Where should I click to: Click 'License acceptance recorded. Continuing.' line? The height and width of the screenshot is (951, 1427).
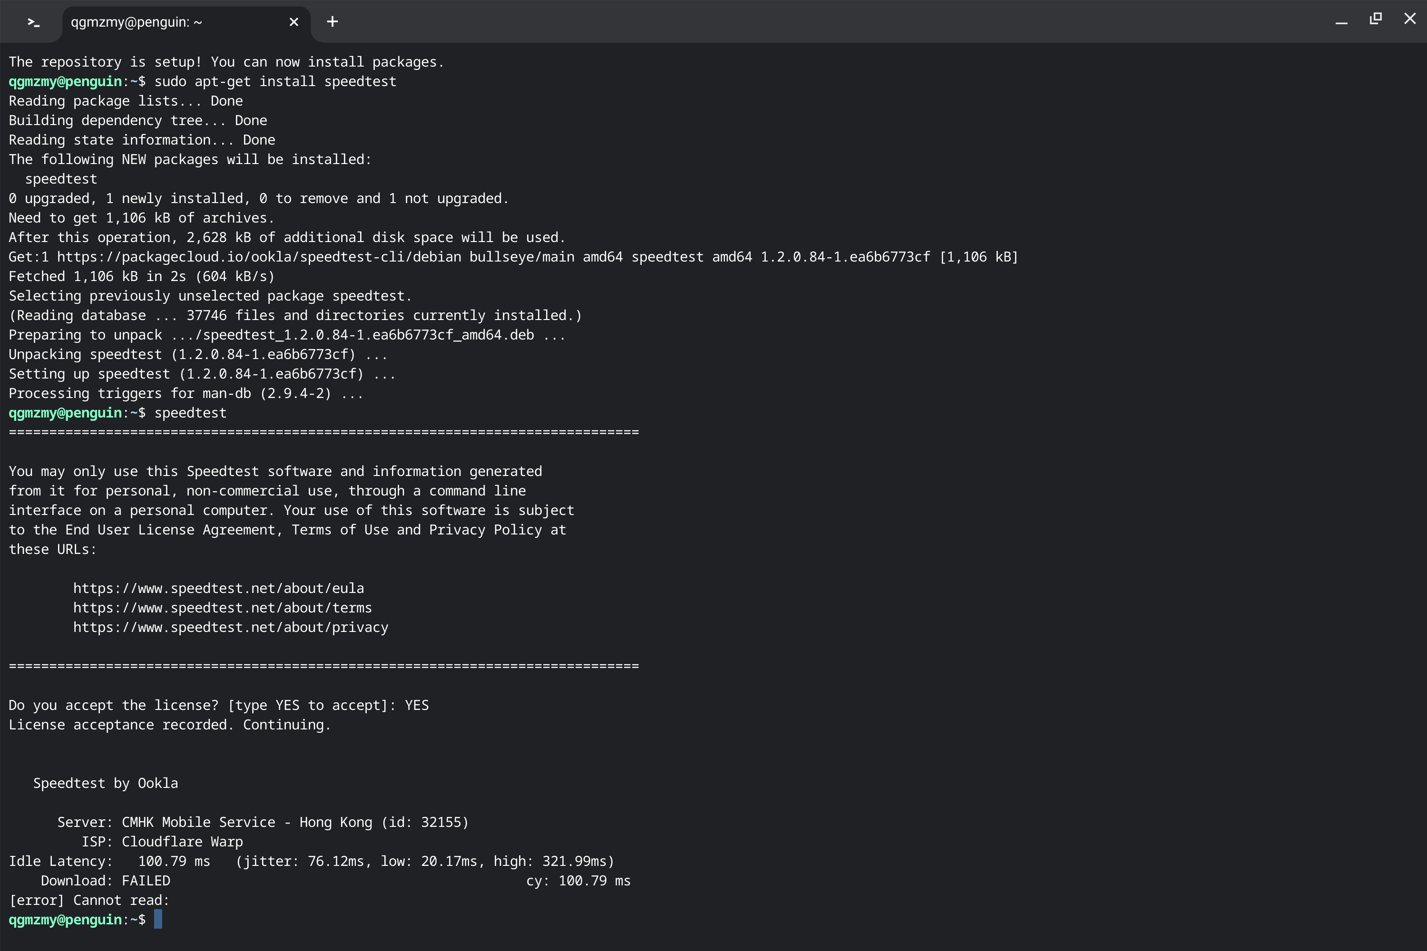170,725
